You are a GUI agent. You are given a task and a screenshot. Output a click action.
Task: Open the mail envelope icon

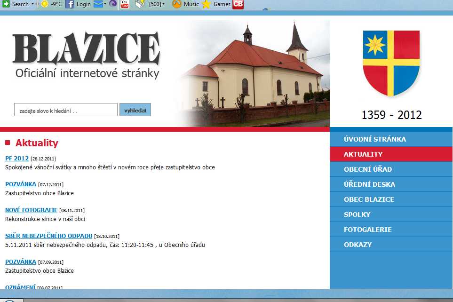coord(98,4)
